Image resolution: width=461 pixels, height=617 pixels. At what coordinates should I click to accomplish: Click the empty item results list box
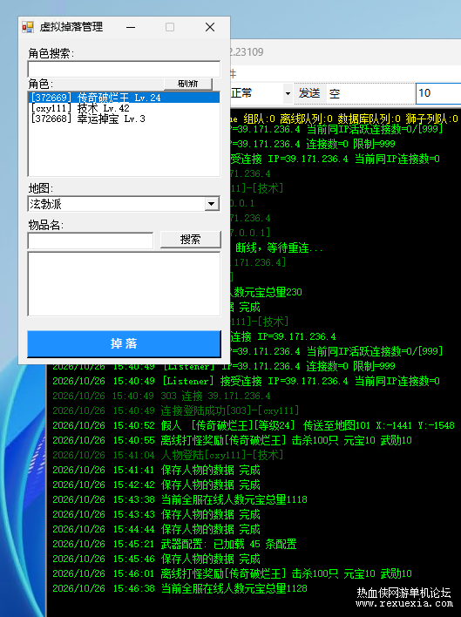click(x=124, y=284)
